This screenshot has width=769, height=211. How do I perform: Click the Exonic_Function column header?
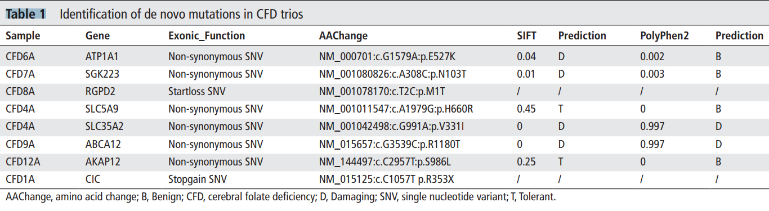[x=207, y=36]
